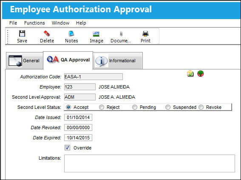241x180 pixels.
Task: Select the Reject status option
Action: click(102, 107)
